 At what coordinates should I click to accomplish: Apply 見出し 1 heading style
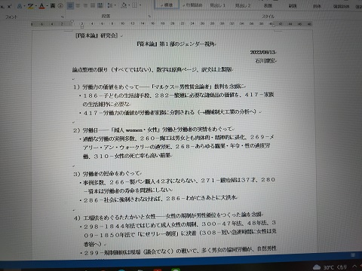click(218, 5)
